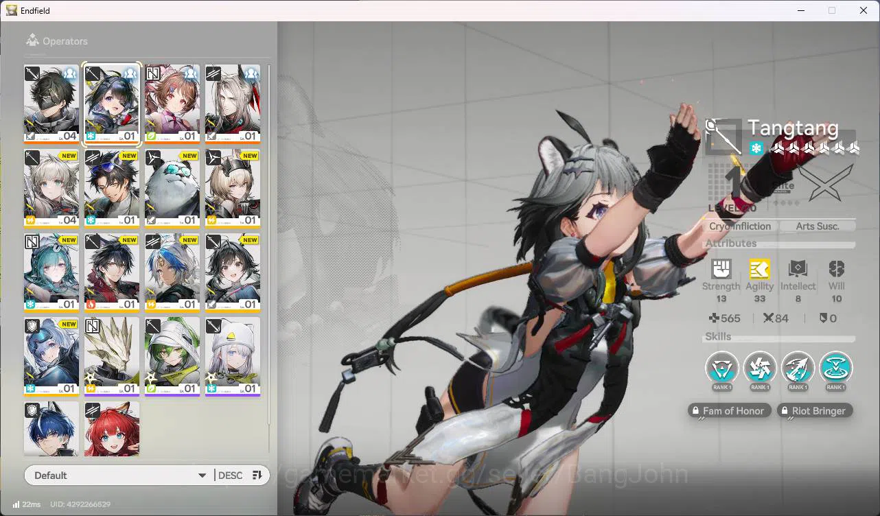This screenshot has width=880, height=516.
Task: Open the ring-target ultimate skill icon
Action: (835, 368)
